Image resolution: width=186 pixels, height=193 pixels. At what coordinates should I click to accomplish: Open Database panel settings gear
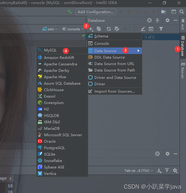(x=167, y=20)
